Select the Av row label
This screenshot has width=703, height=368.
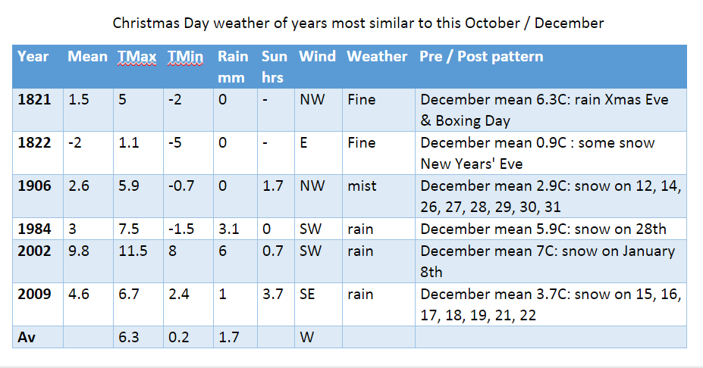26,337
